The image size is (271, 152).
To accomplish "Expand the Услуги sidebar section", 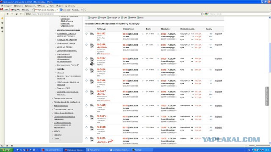I will click(57, 131).
